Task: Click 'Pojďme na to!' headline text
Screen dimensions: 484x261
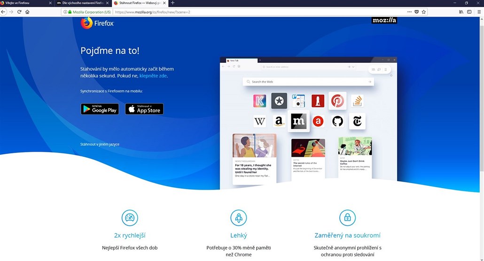Action: [x=110, y=51]
